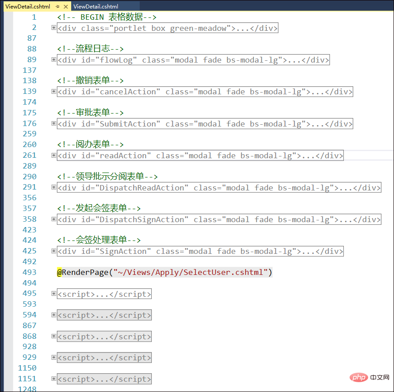394x392 pixels.
Task: Click line number 291
Action: pyautogui.click(x=30, y=187)
